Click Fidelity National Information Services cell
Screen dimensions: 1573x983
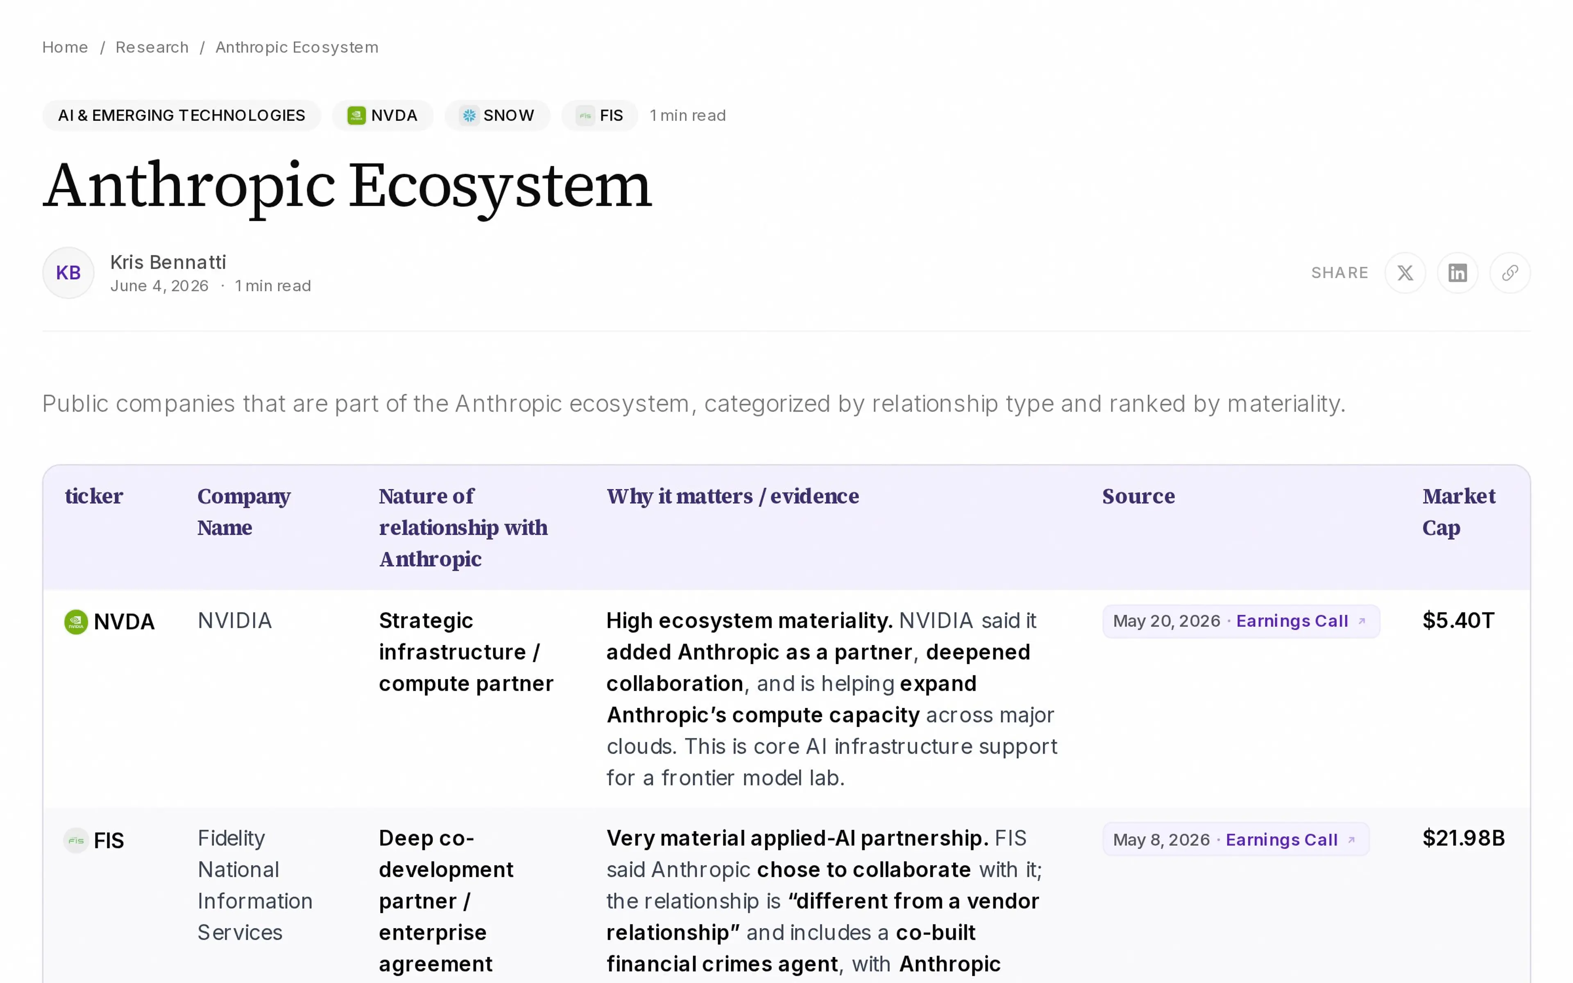(x=255, y=885)
